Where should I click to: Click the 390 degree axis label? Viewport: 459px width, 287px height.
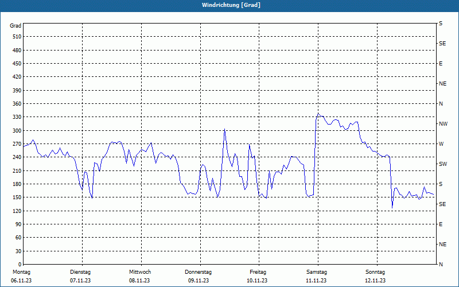[17, 90]
